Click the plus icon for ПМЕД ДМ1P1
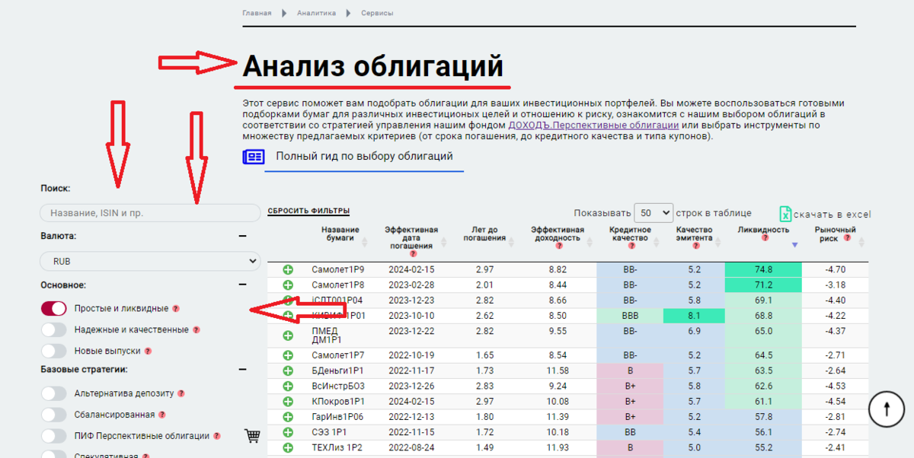The height and width of the screenshot is (458, 914). [288, 336]
